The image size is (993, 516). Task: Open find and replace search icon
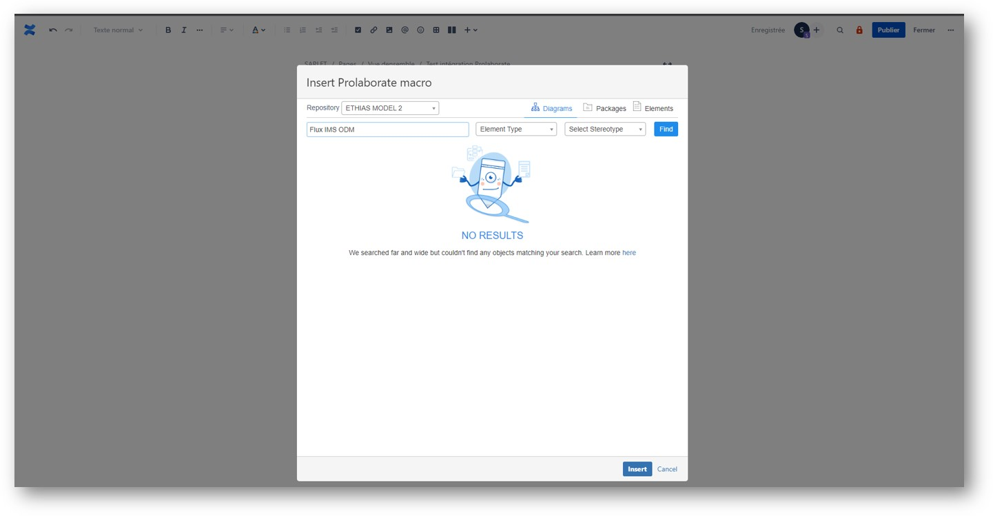coord(840,30)
